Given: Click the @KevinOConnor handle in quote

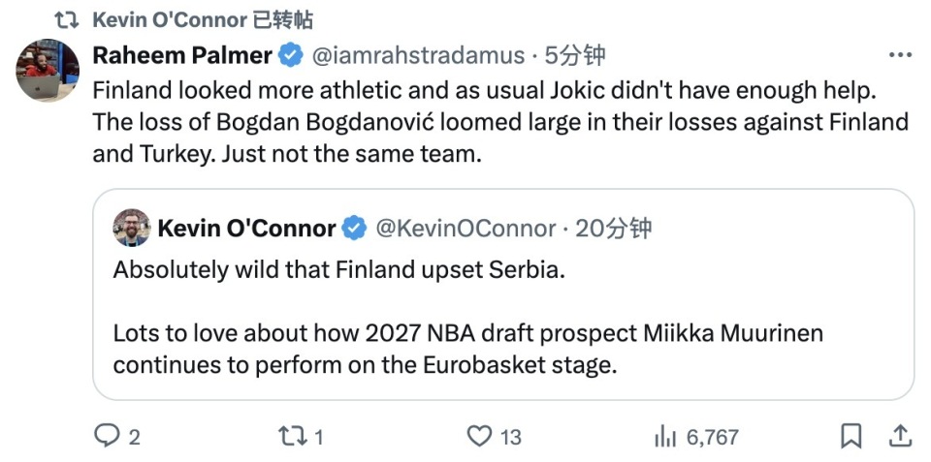Looking at the screenshot, I should click(465, 229).
